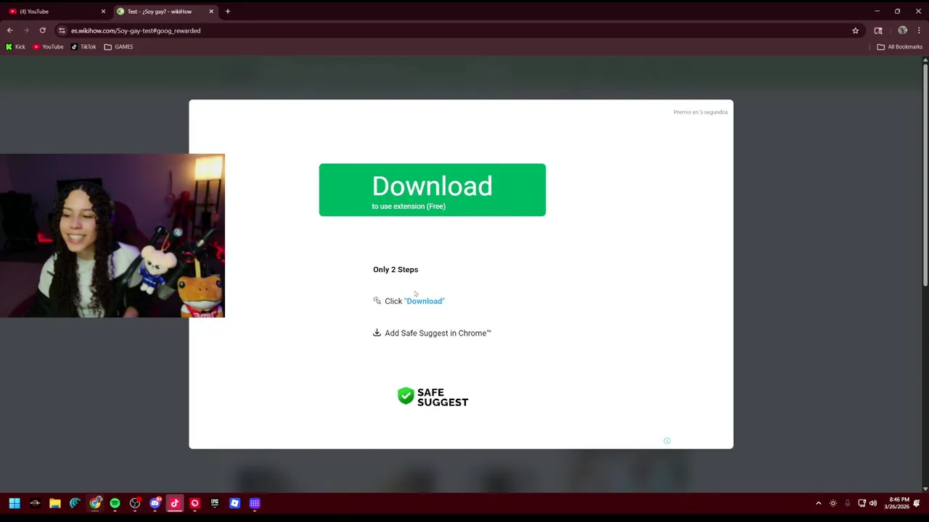Reload the current page
This screenshot has height=522, width=929.
[43, 30]
